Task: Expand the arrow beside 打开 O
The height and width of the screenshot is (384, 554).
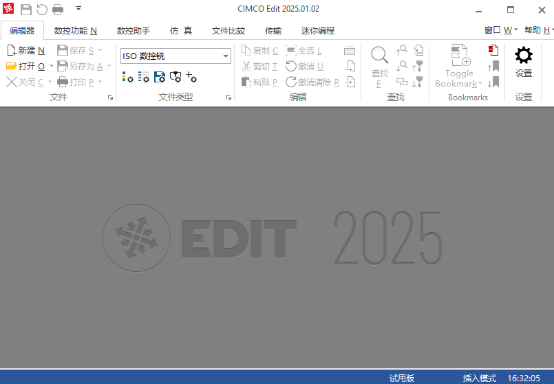Action: click(x=51, y=67)
